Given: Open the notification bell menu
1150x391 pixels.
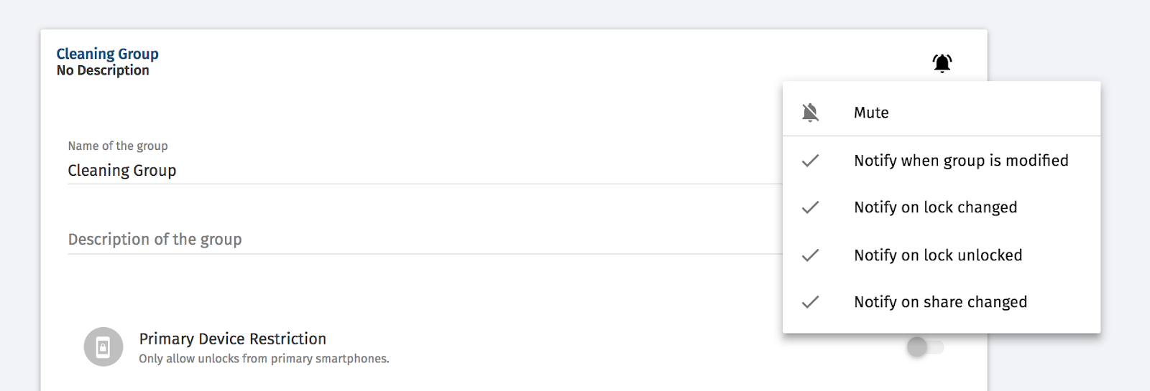Looking at the screenshot, I should [942, 63].
